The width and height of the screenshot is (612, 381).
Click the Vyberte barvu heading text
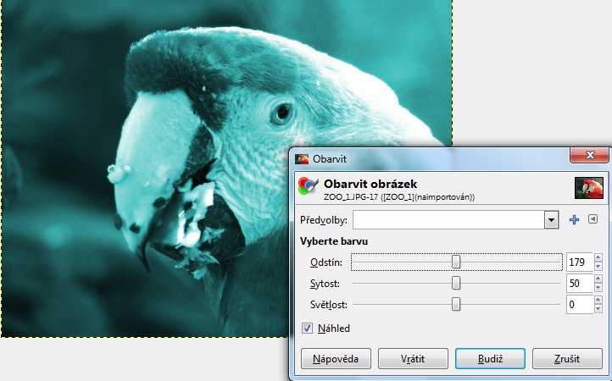334,241
